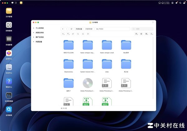Open the grid view mode dropdown

146,34
